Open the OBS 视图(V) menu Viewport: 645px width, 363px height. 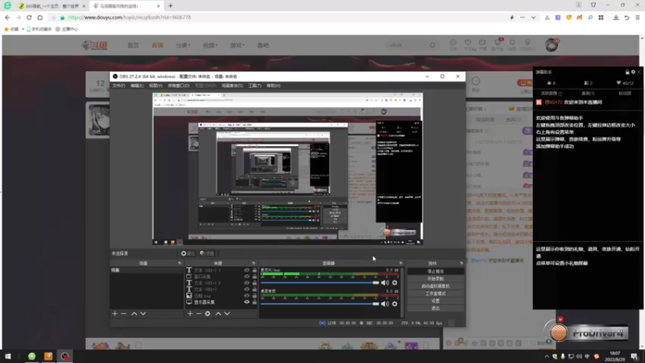156,86
